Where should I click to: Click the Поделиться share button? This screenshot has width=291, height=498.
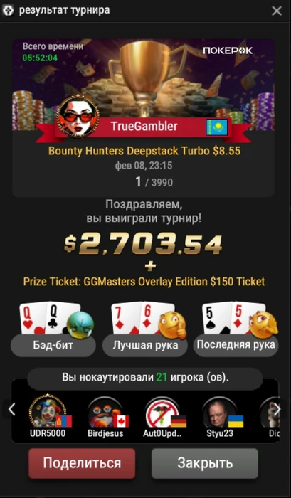[82, 463]
